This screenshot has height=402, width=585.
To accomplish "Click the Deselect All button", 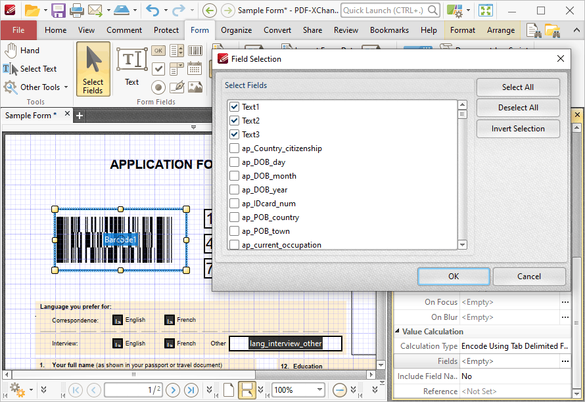I will [518, 108].
